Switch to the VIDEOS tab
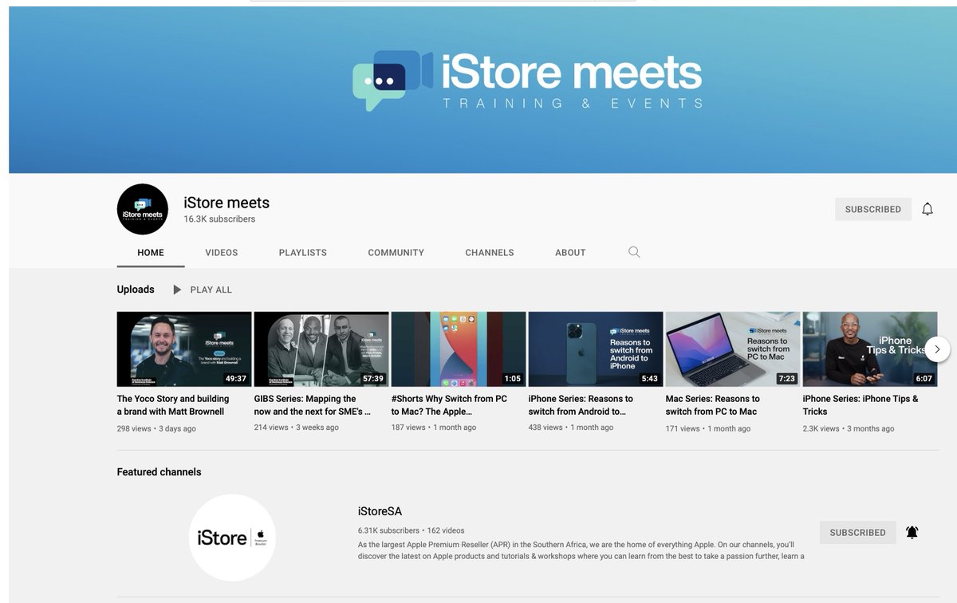This screenshot has height=603, width=957. coord(222,252)
